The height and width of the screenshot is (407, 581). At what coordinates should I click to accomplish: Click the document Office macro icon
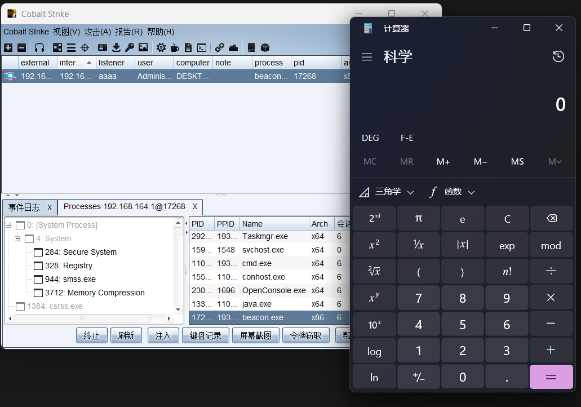[188, 47]
